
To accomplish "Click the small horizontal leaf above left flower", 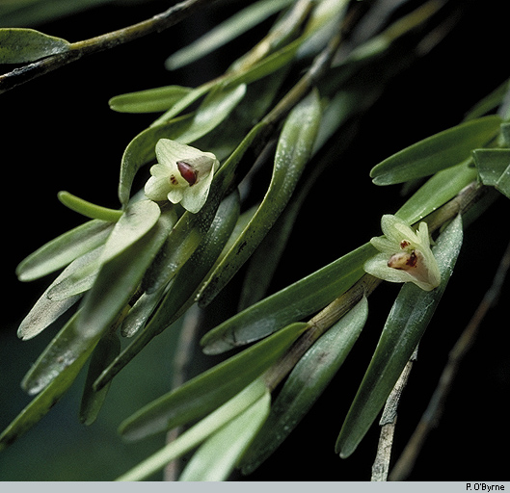I will [x=150, y=99].
